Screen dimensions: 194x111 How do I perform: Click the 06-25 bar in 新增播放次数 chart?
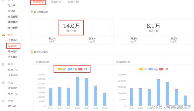click(69, 97)
